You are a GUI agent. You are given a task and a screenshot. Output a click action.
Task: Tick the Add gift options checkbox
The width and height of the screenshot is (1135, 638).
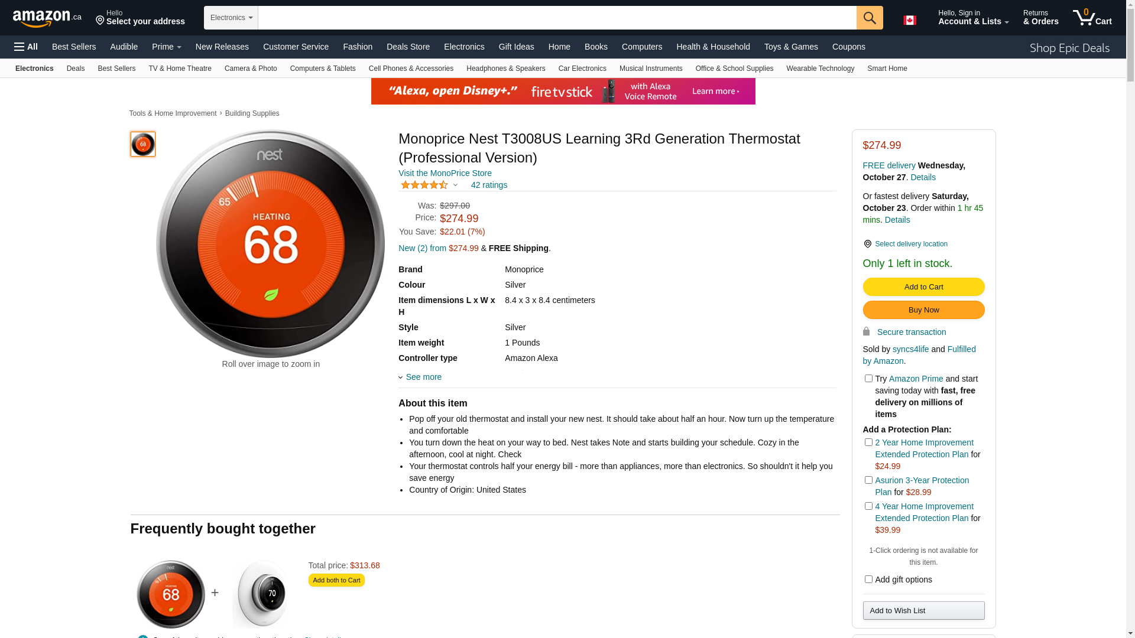click(x=868, y=580)
